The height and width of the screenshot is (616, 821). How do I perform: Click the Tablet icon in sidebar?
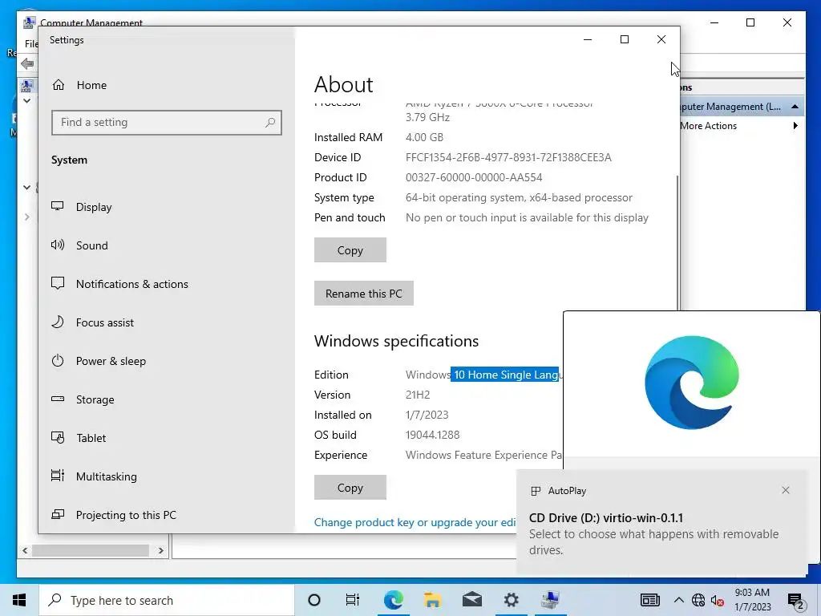[x=58, y=437]
